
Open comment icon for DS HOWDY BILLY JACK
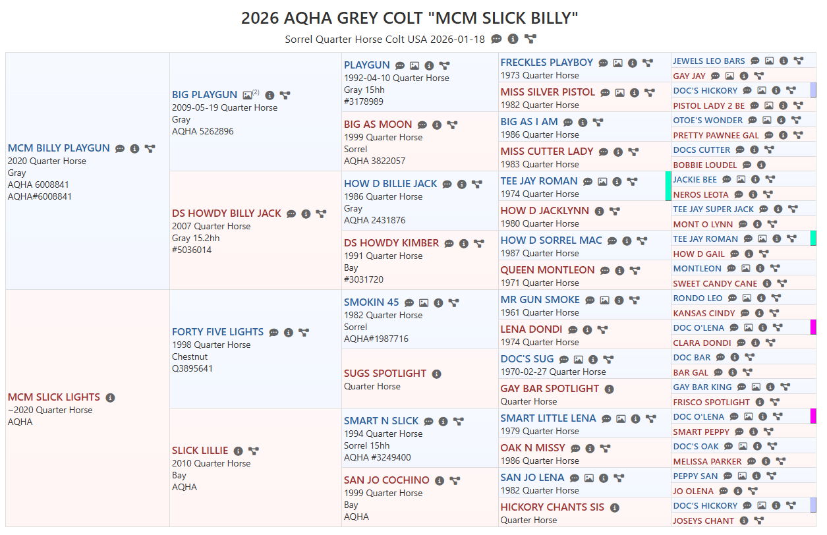coord(291,213)
